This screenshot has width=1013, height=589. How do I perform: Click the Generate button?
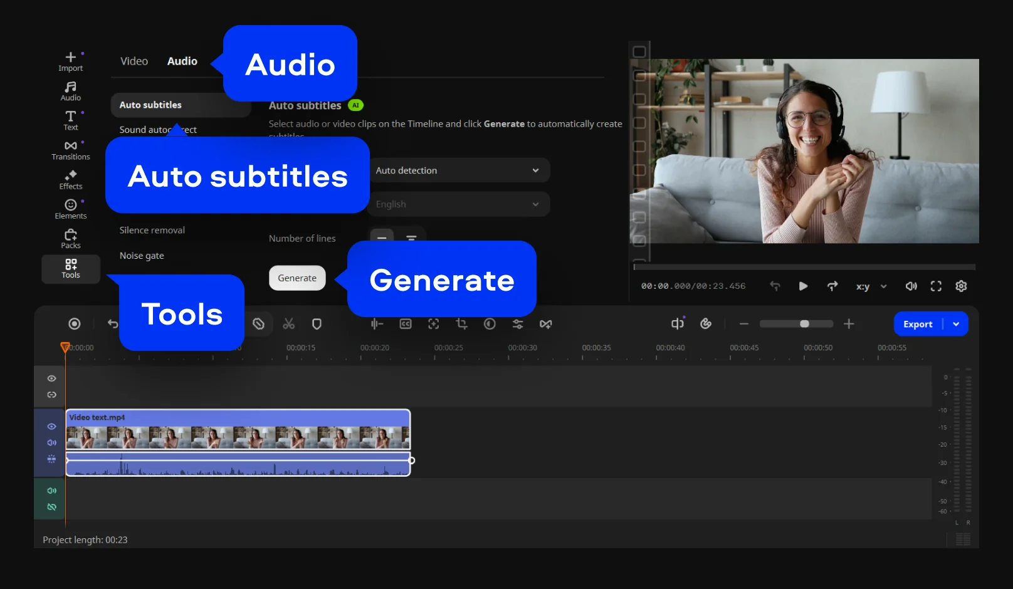(x=297, y=278)
